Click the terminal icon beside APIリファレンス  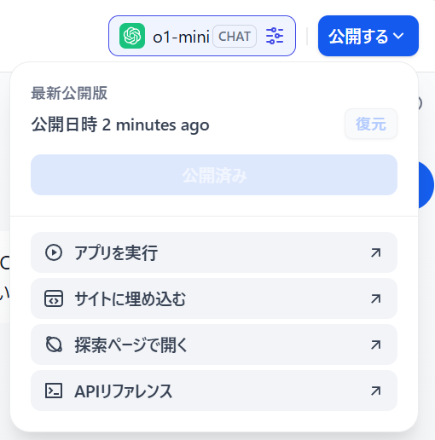pos(54,391)
